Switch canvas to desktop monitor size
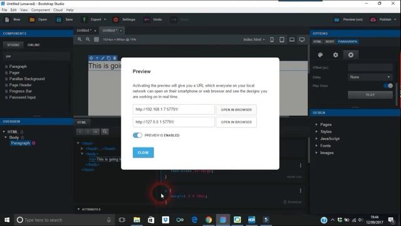This screenshot has width=401, height=226. click(x=302, y=40)
